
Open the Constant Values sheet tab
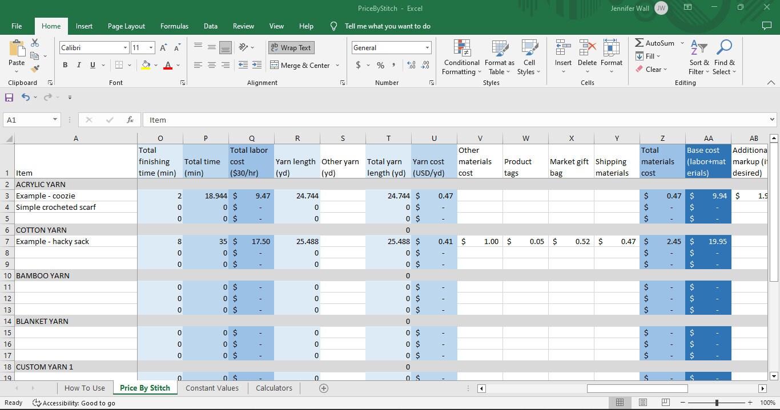pos(212,388)
